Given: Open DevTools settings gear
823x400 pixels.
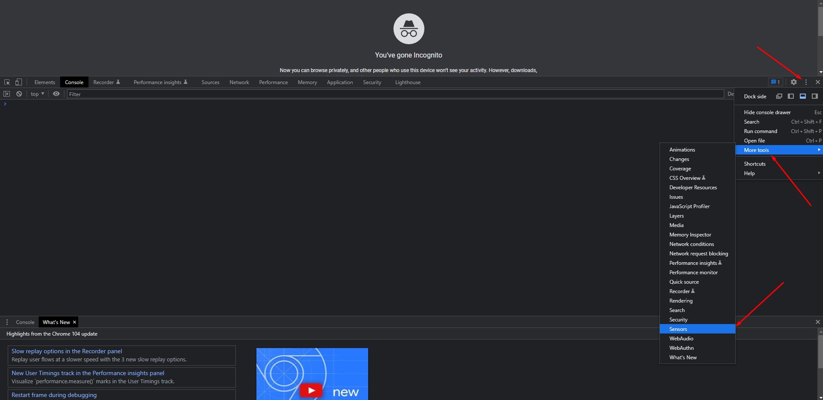Looking at the screenshot, I should coord(794,82).
